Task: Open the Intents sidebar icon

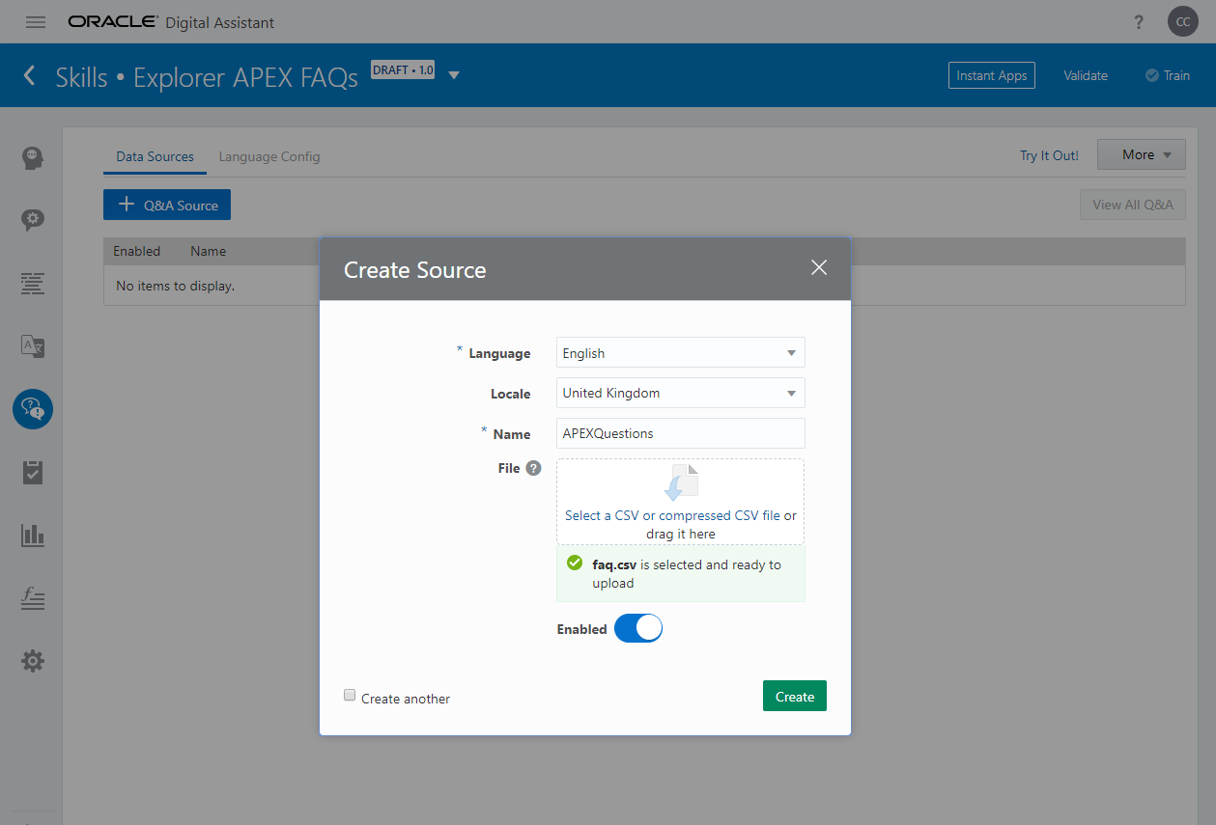Action: [x=33, y=157]
